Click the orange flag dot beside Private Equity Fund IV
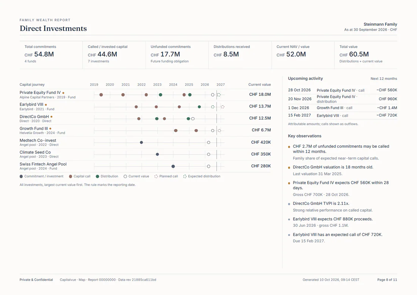This screenshot has height=295, width=417. [63, 93]
